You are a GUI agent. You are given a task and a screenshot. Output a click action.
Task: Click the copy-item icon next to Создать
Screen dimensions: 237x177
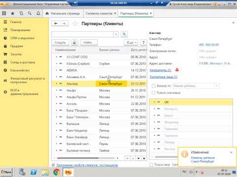coord(75,43)
